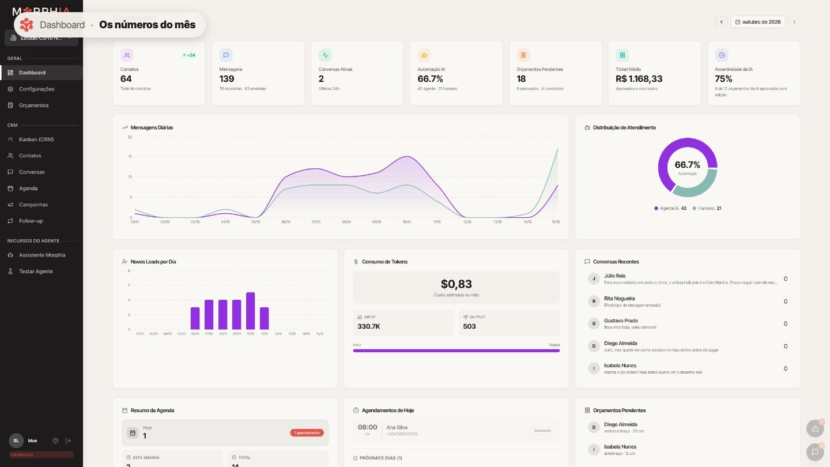Image resolution: width=830 pixels, height=467 pixels.
Task: Click the BL user avatar
Action: (16, 440)
